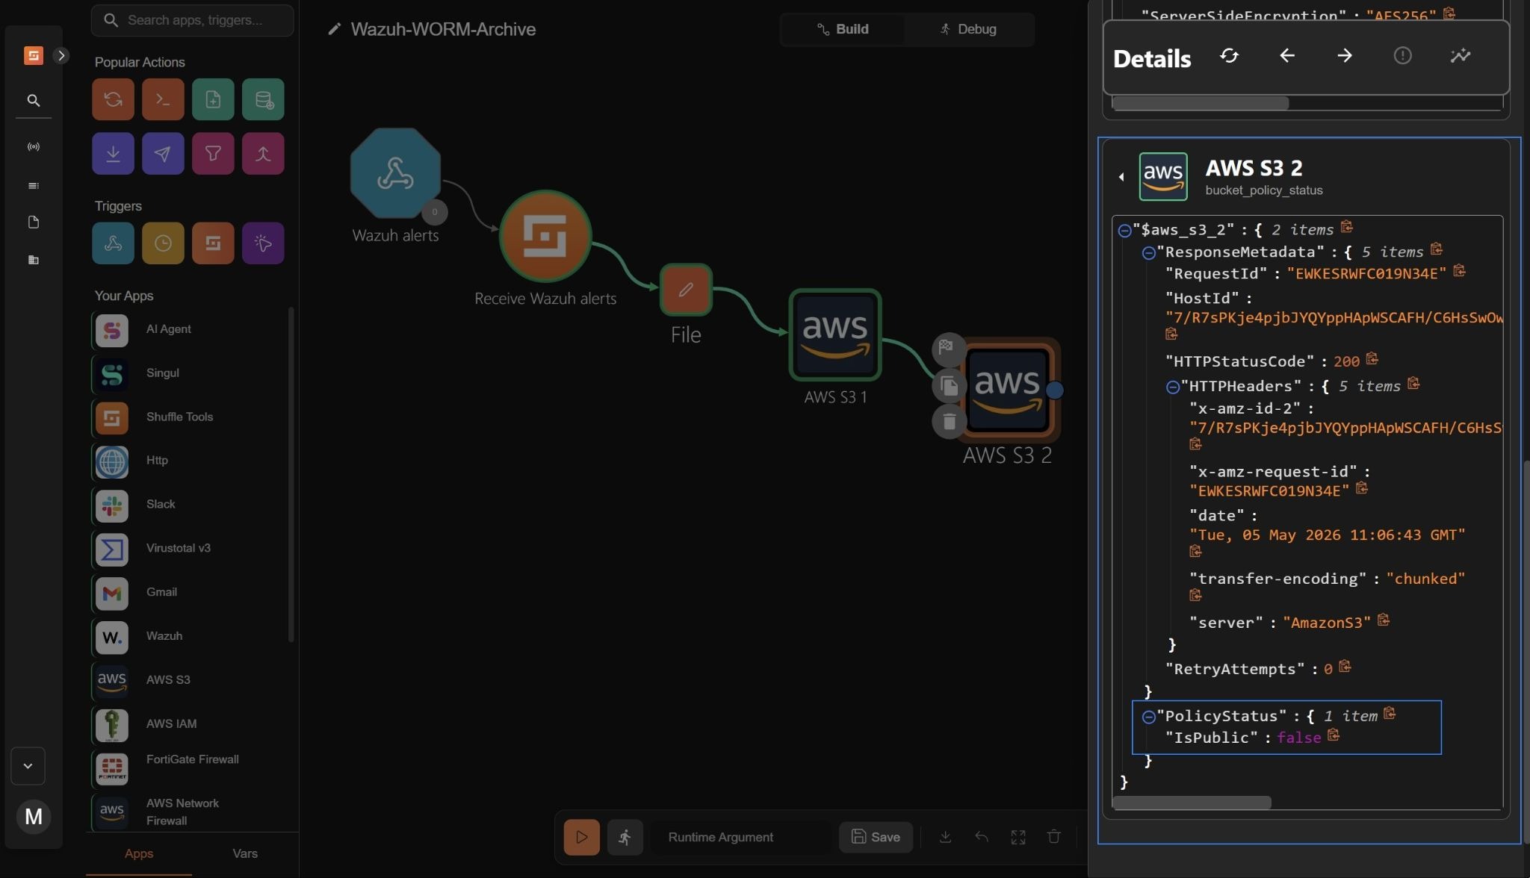Viewport: 1530px width, 878px height.
Task: Focus the Runtime Argument field
Action: [741, 837]
